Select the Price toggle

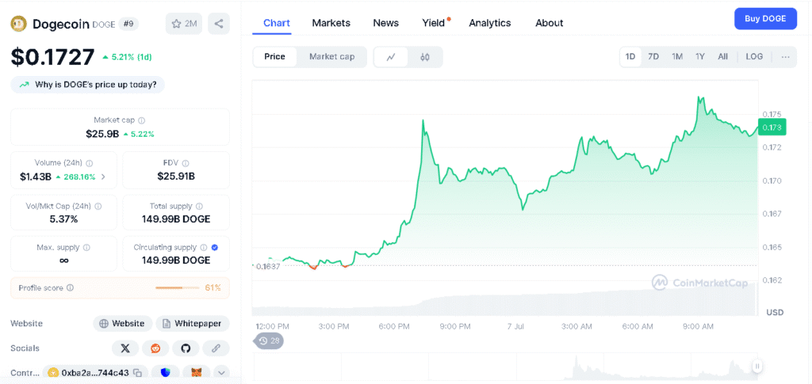(274, 57)
